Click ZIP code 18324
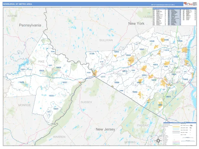 pos(56,109)
